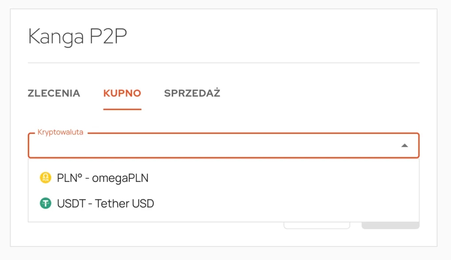This screenshot has height=260, width=451.
Task: Click the orange Kryptowaluta field label
Action: [x=60, y=132]
